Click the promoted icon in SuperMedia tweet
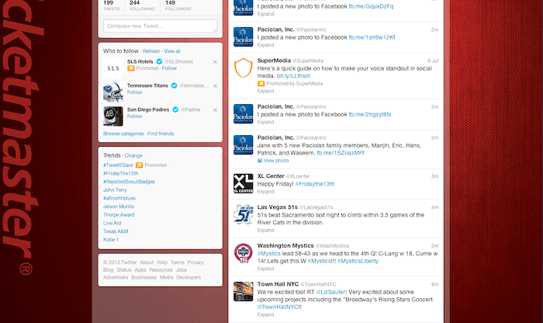Screen dimensions: 543x323 [261, 84]
